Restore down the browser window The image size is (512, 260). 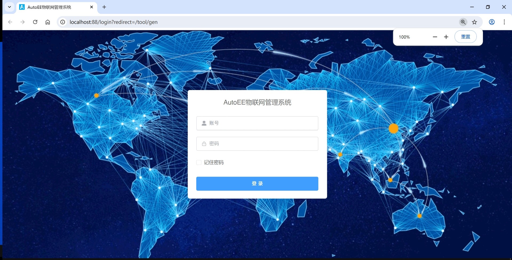[488, 7]
